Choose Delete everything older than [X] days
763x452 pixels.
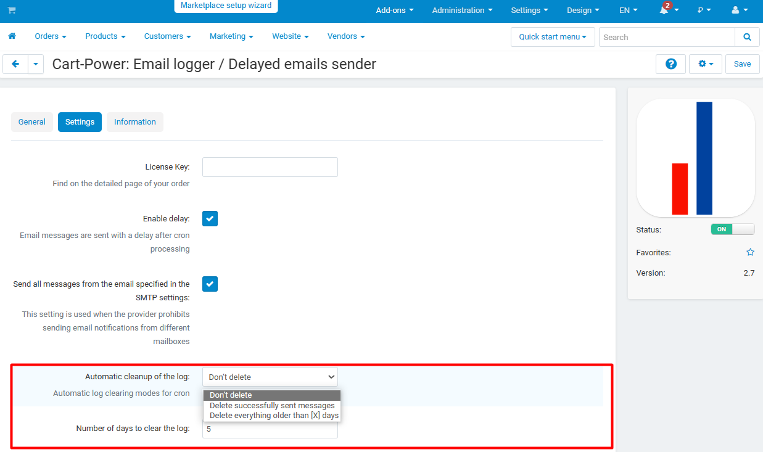pyautogui.click(x=272, y=416)
